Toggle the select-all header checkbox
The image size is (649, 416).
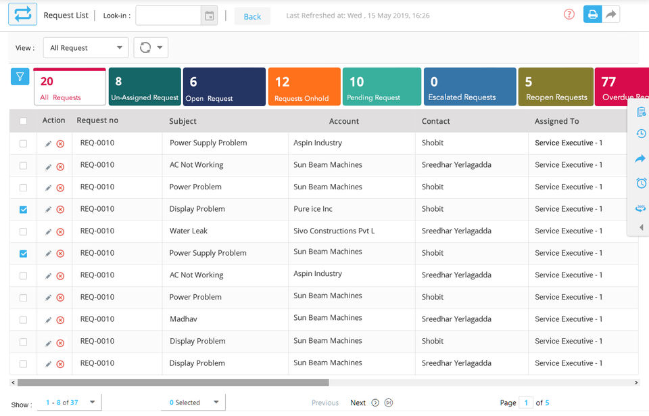24,121
